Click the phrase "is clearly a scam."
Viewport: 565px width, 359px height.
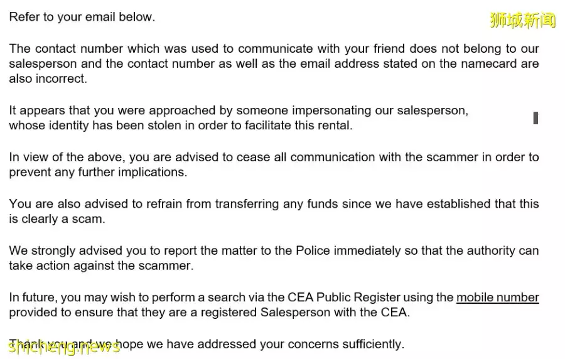(57, 218)
